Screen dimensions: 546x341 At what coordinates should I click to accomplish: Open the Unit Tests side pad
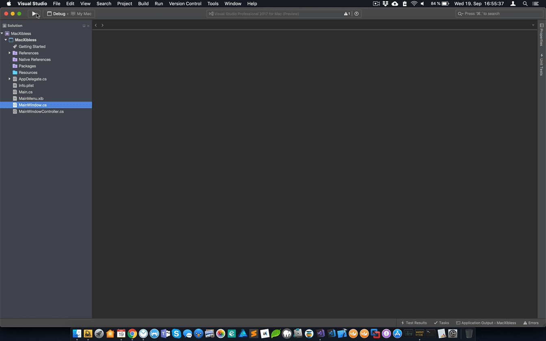click(x=542, y=64)
